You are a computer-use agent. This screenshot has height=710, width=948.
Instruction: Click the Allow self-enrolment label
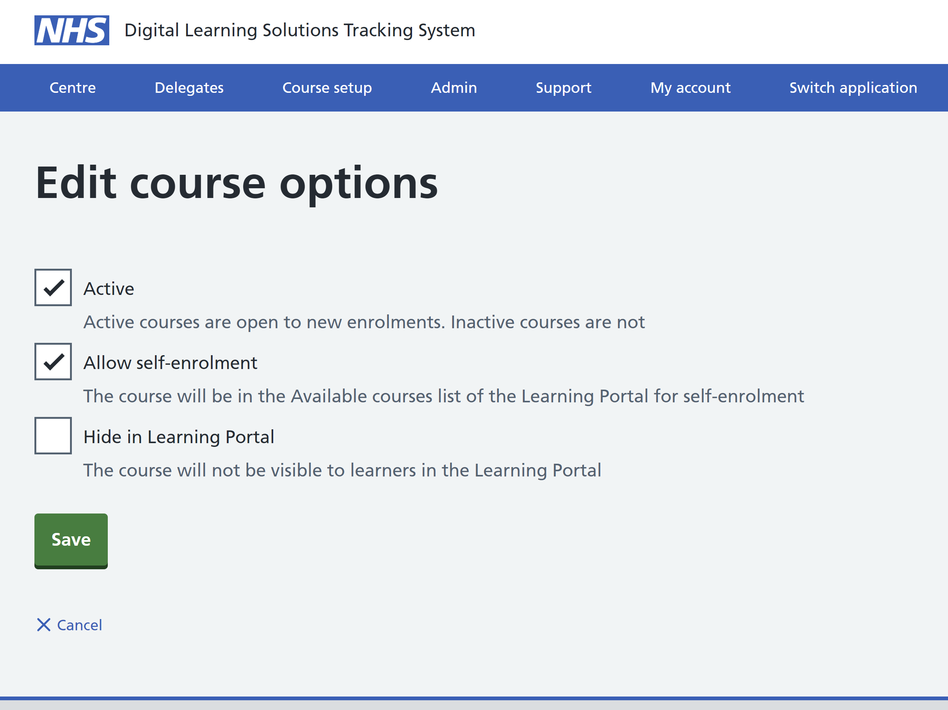(x=170, y=363)
